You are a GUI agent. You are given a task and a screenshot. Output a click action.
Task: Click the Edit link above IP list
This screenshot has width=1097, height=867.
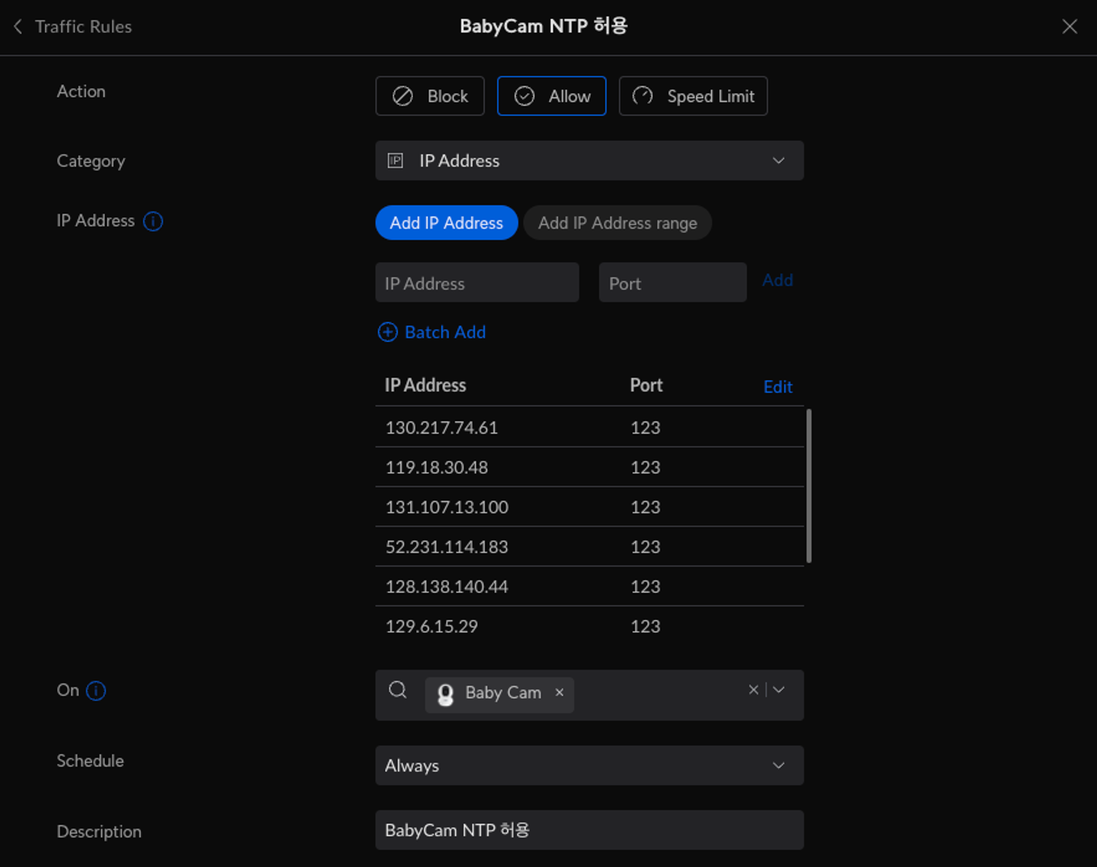tap(777, 387)
